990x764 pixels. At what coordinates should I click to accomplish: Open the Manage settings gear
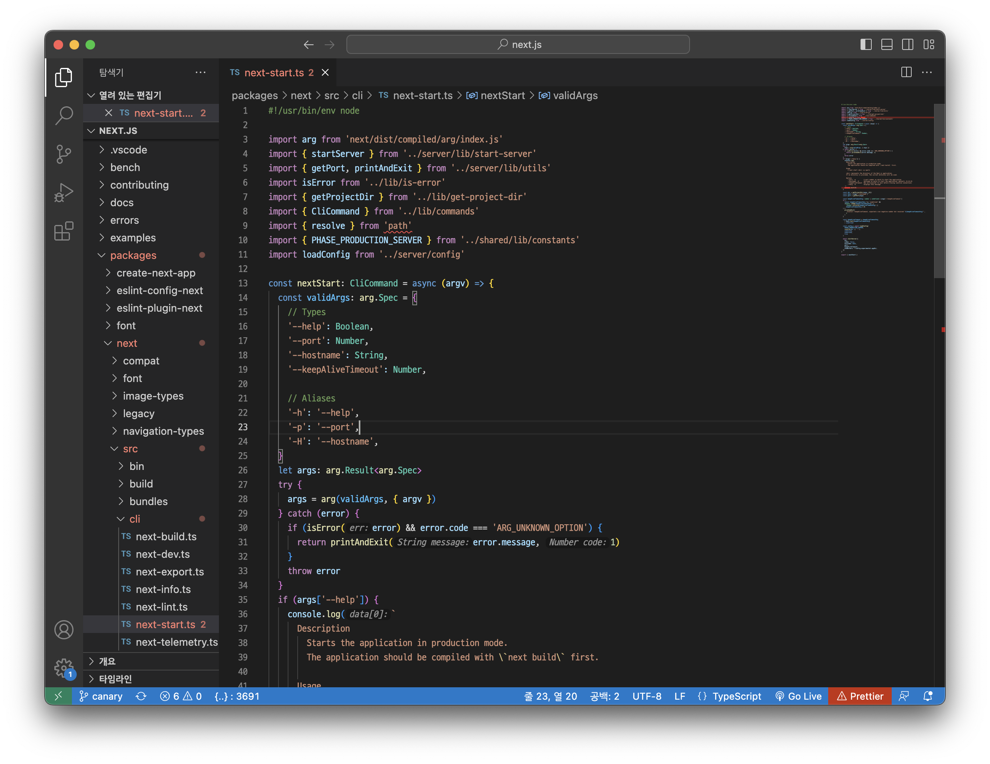click(64, 668)
